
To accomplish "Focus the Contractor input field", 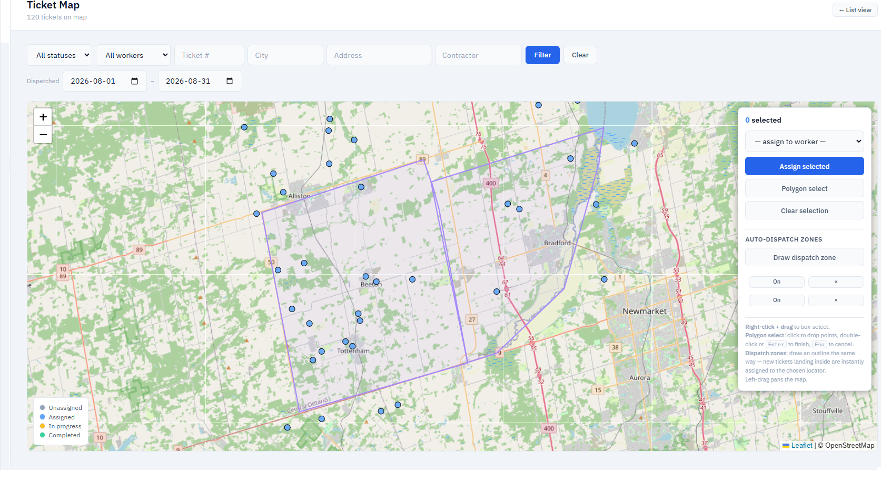I will (478, 55).
